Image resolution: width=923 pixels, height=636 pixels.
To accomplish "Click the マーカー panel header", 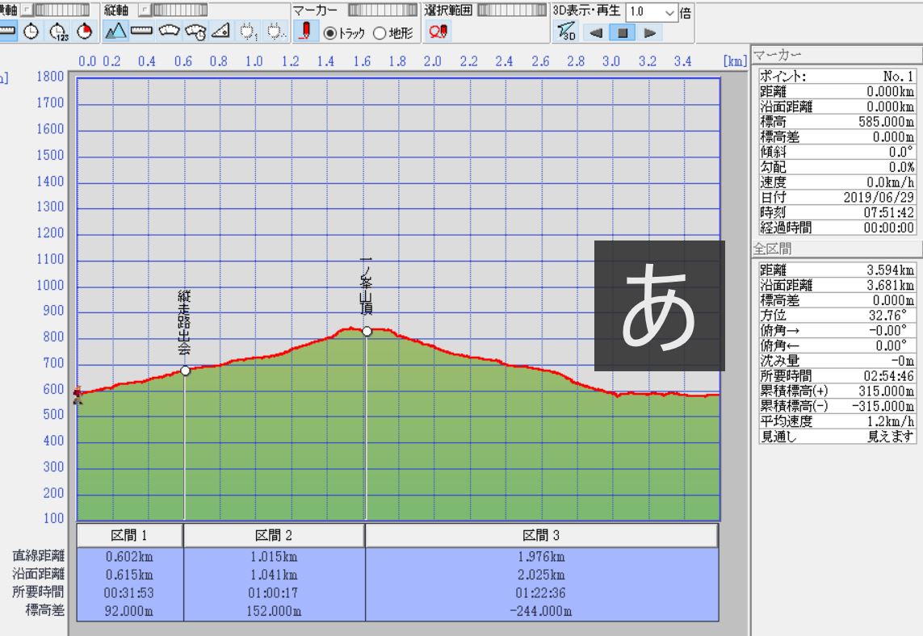I will tap(837, 56).
